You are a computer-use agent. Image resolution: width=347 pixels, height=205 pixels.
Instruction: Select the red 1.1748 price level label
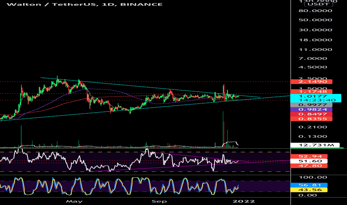[x=311, y=91]
